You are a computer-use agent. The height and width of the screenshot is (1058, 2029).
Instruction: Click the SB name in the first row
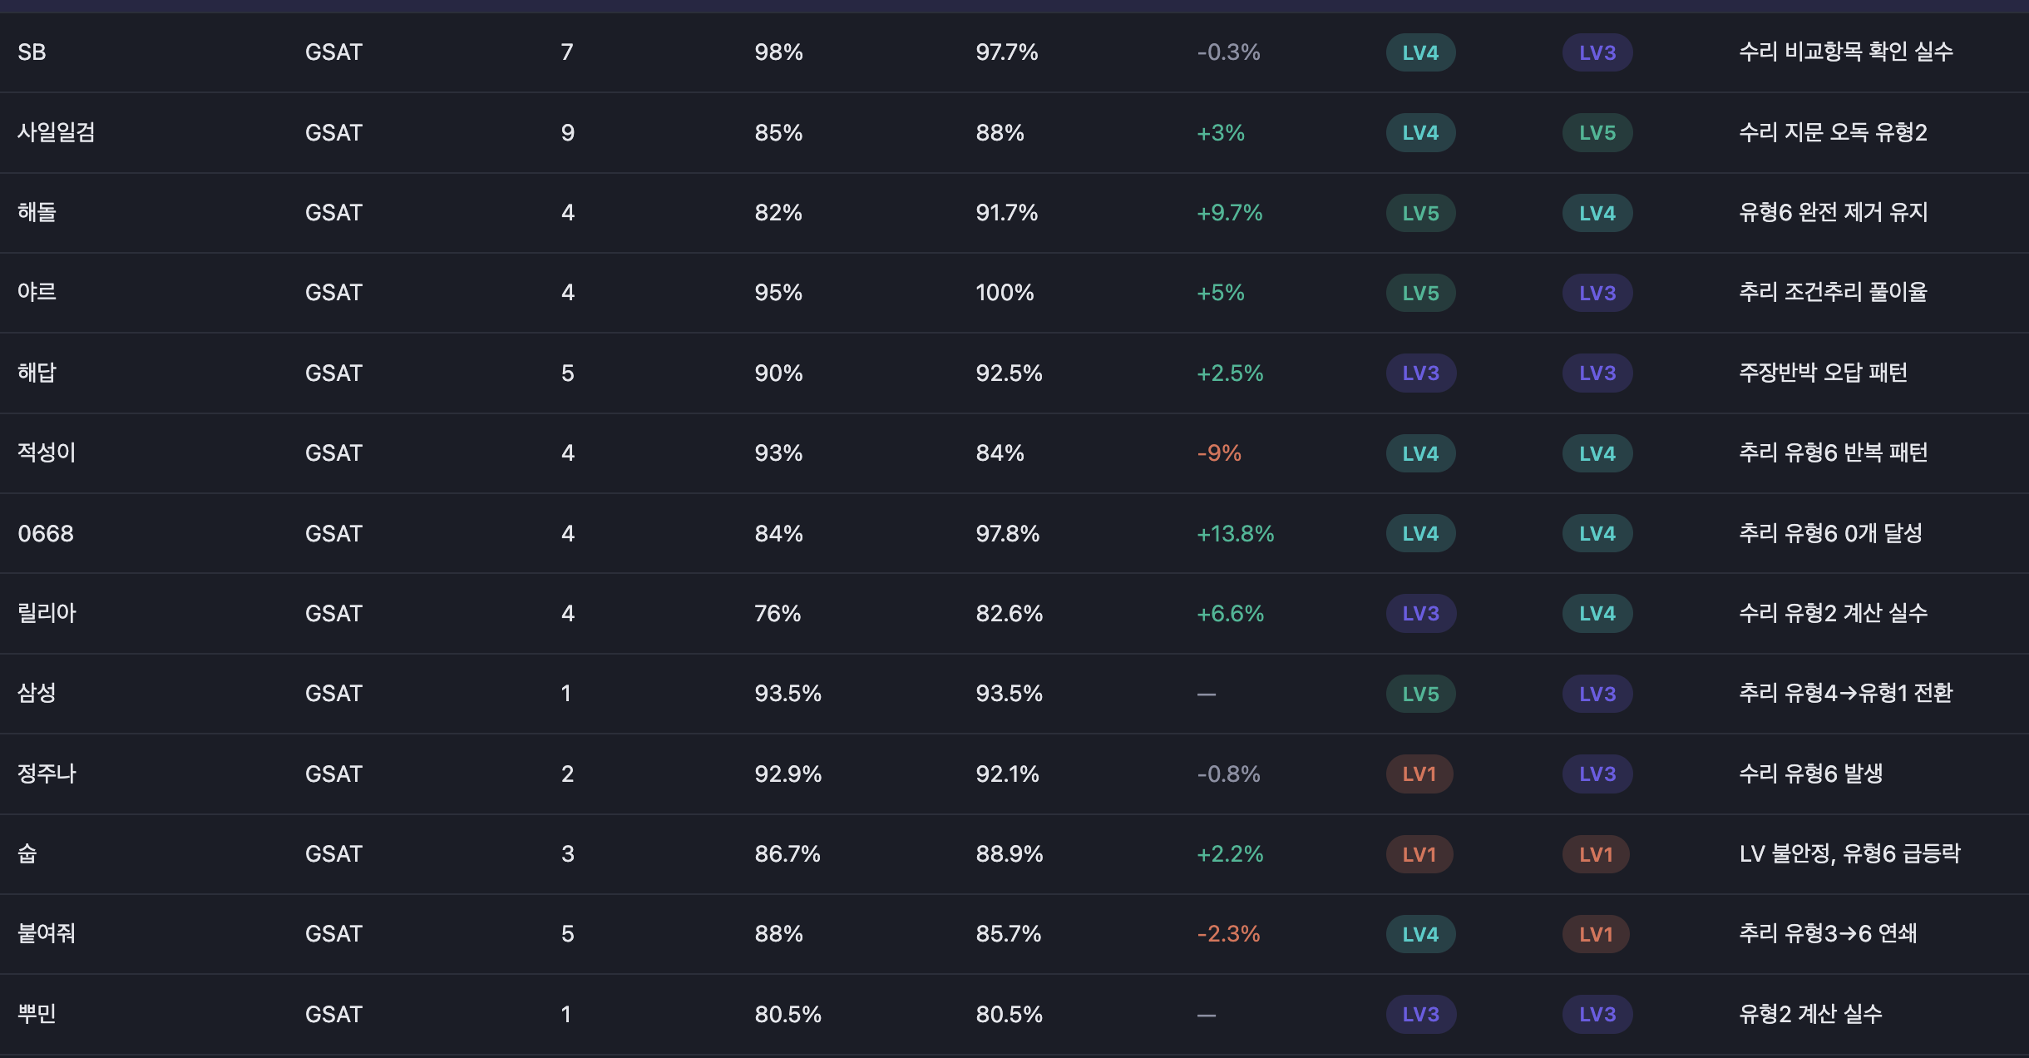pyautogui.click(x=32, y=52)
